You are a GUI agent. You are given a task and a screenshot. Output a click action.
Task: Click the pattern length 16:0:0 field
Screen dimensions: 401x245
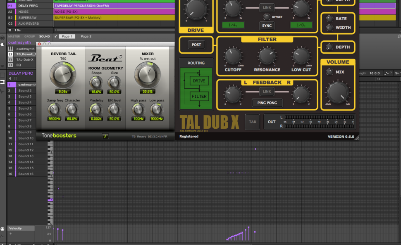tap(375, 73)
